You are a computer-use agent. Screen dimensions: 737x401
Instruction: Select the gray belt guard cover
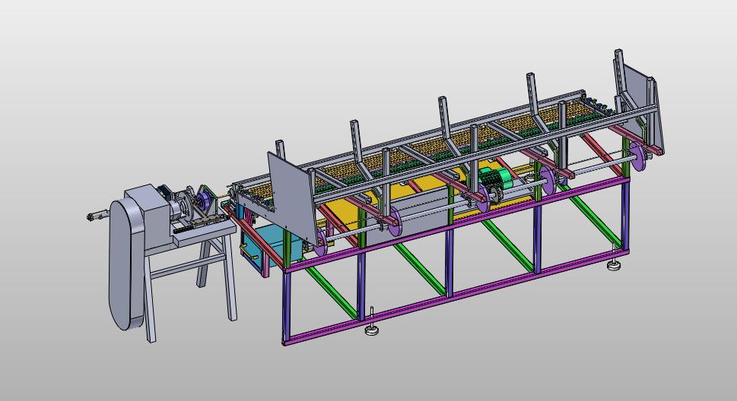tap(126, 264)
